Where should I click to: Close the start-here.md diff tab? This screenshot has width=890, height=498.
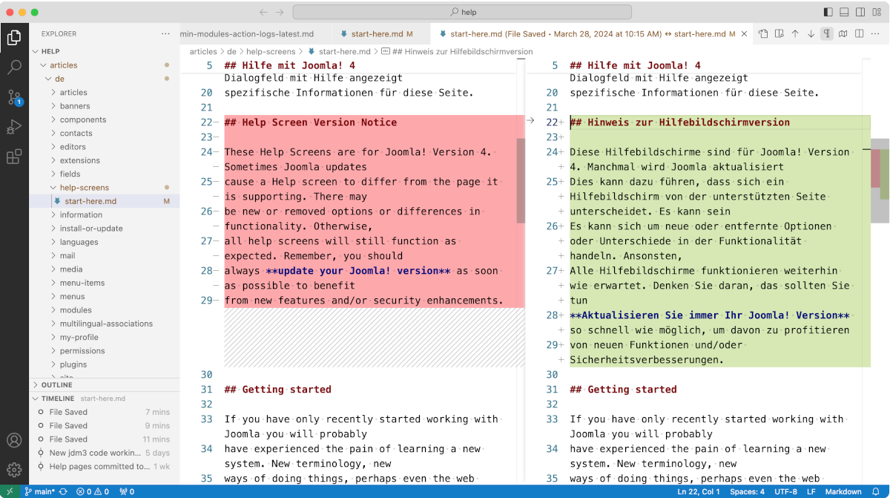pos(745,33)
